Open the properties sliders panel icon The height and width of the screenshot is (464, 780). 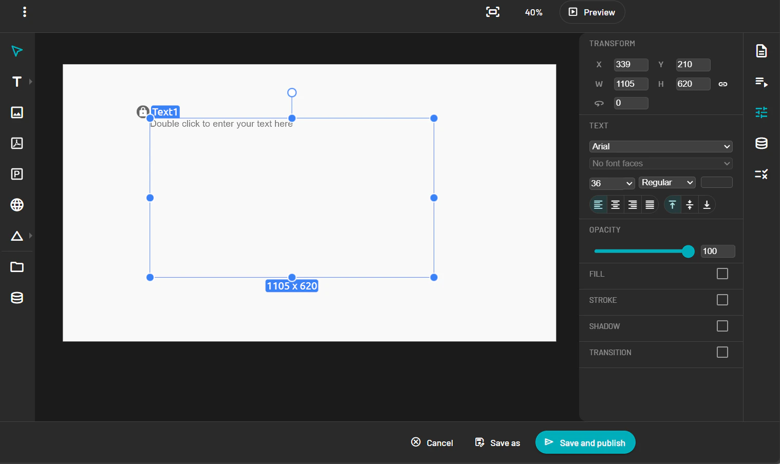pos(762,112)
